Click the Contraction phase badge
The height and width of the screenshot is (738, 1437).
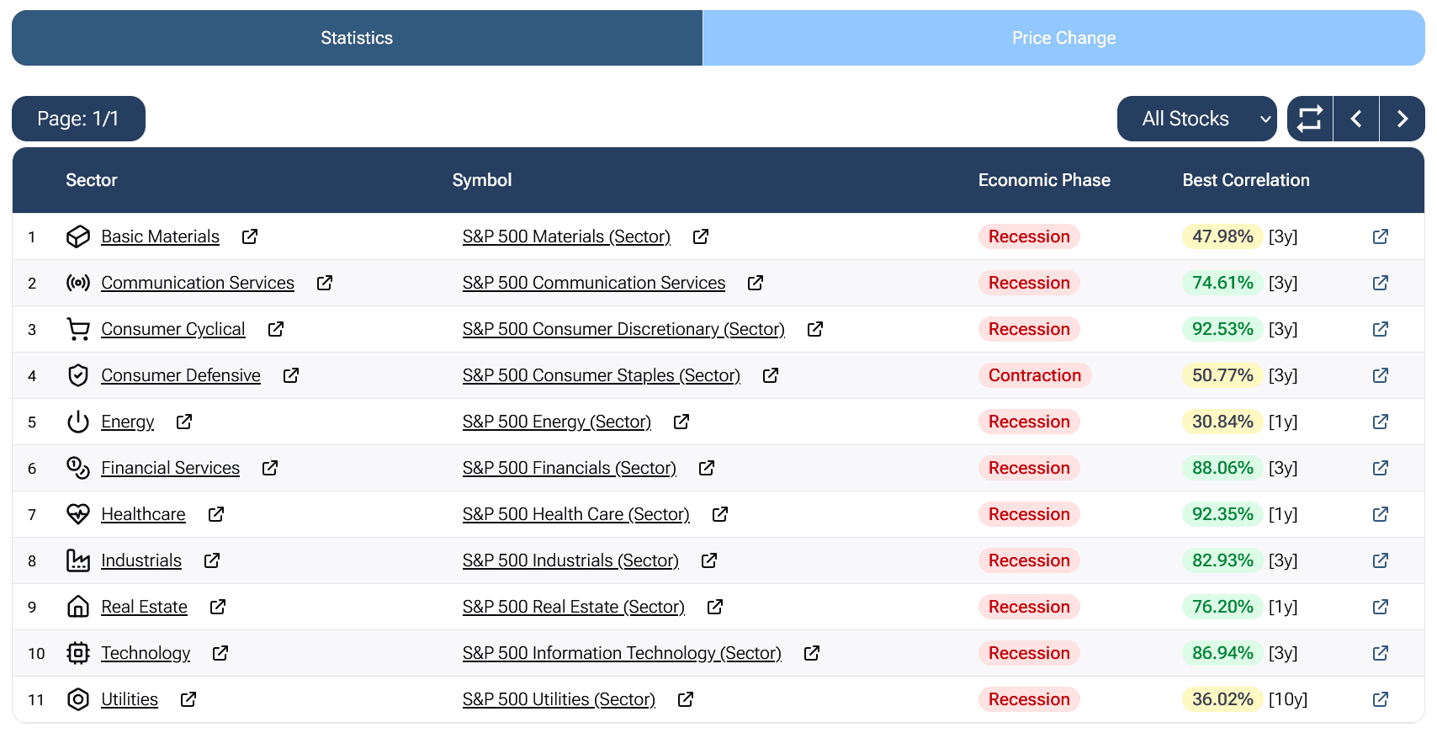(x=1034, y=375)
